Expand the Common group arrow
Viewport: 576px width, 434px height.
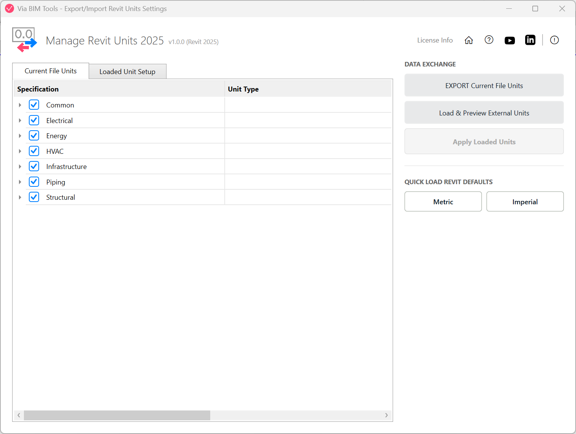point(20,105)
